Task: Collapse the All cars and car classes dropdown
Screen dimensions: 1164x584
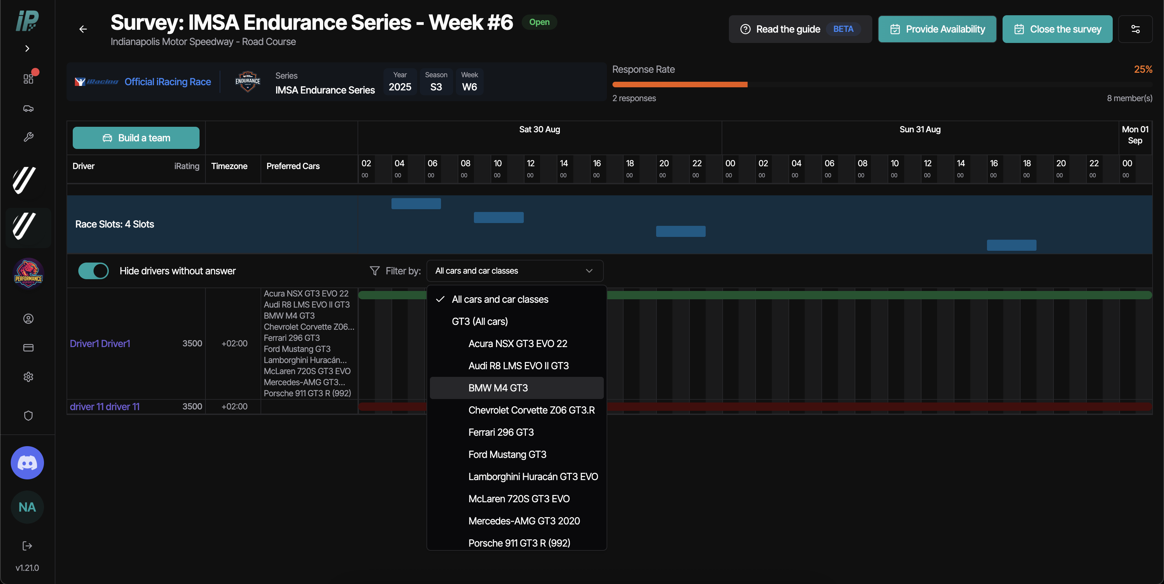Action: (515, 271)
